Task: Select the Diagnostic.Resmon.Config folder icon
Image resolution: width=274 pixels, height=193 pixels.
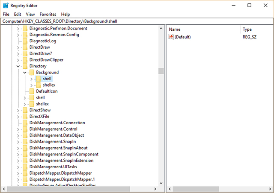Action: tap(25, 35)
